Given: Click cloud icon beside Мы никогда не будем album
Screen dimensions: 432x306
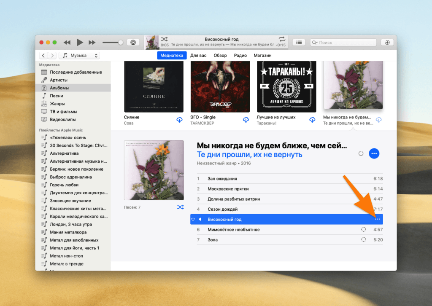Looking at the screenshot, I should (x=379, y=120).
